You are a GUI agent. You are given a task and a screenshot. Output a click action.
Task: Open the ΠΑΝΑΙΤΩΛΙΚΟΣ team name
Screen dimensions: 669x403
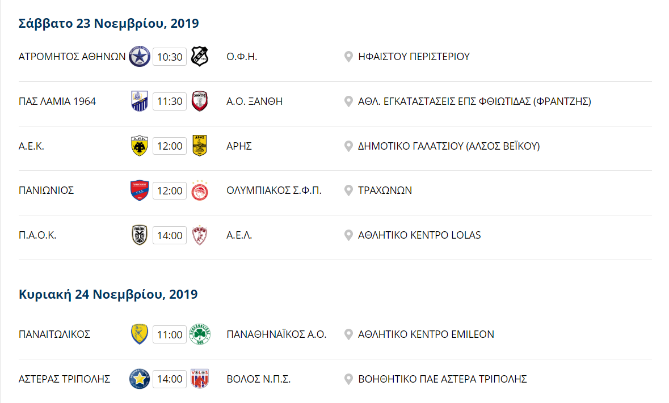(x=54, y=334)
